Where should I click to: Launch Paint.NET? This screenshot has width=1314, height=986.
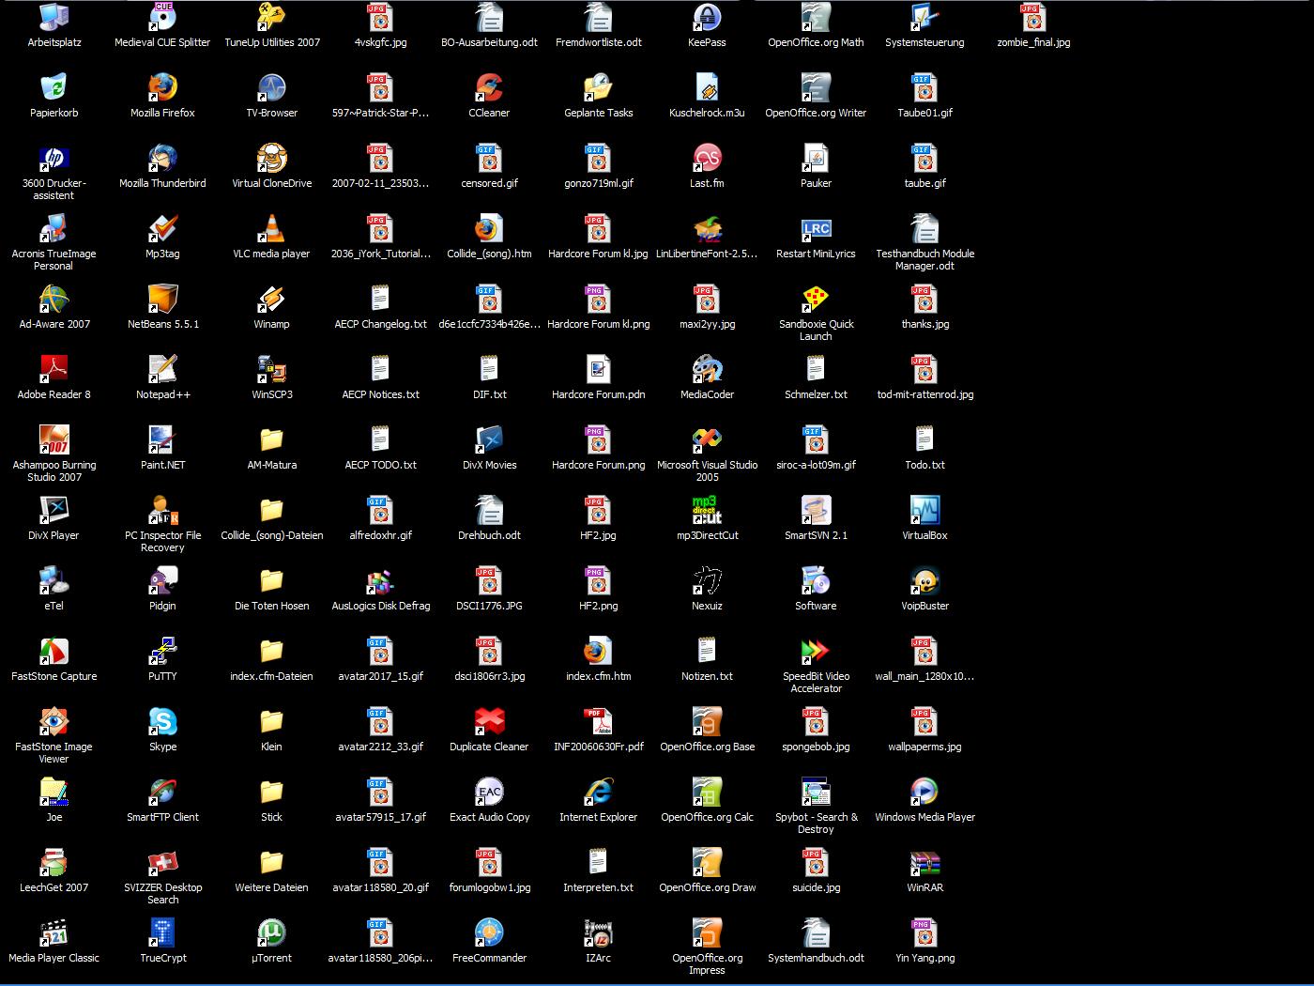[163, 439]
